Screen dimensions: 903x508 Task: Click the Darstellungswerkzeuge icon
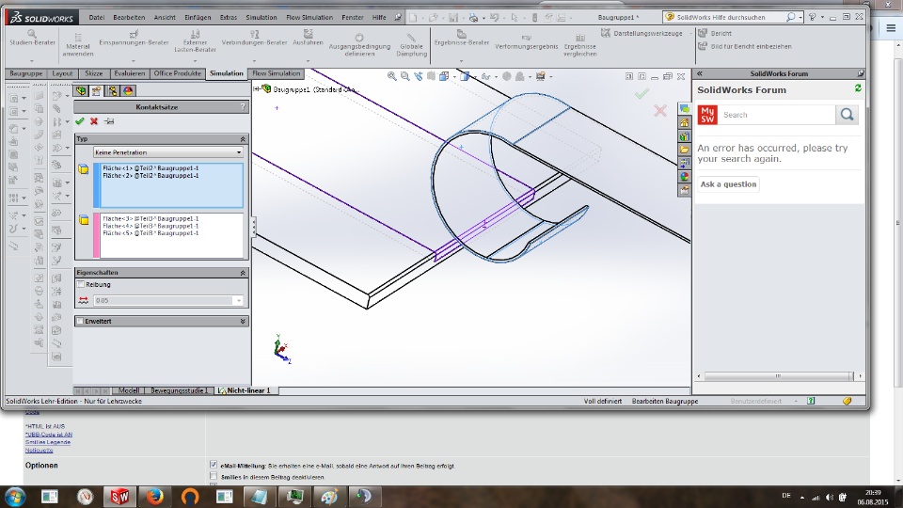(605, 33)
